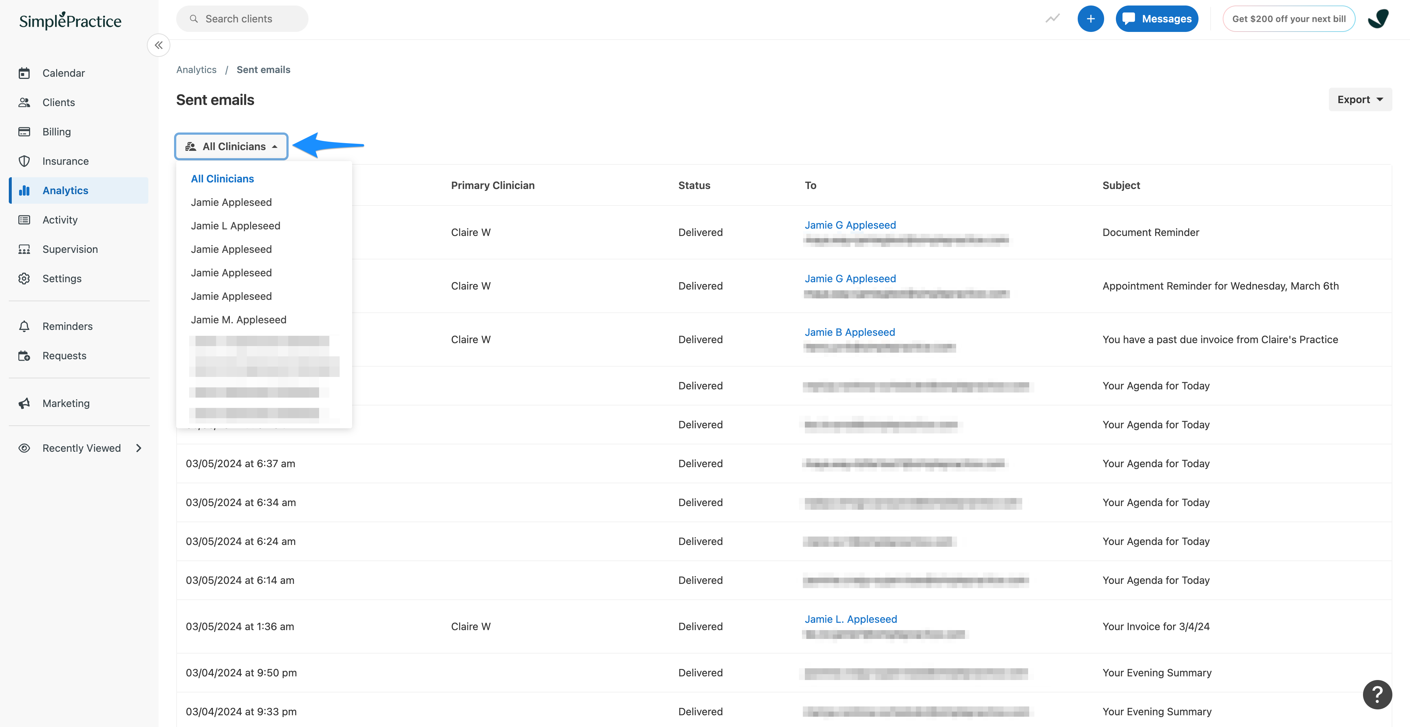Image resolution: width=1410 pixels, height=727 pixels.
Task: Toggle the All Clinicians filter dropdown
Action: click(231, 146)
